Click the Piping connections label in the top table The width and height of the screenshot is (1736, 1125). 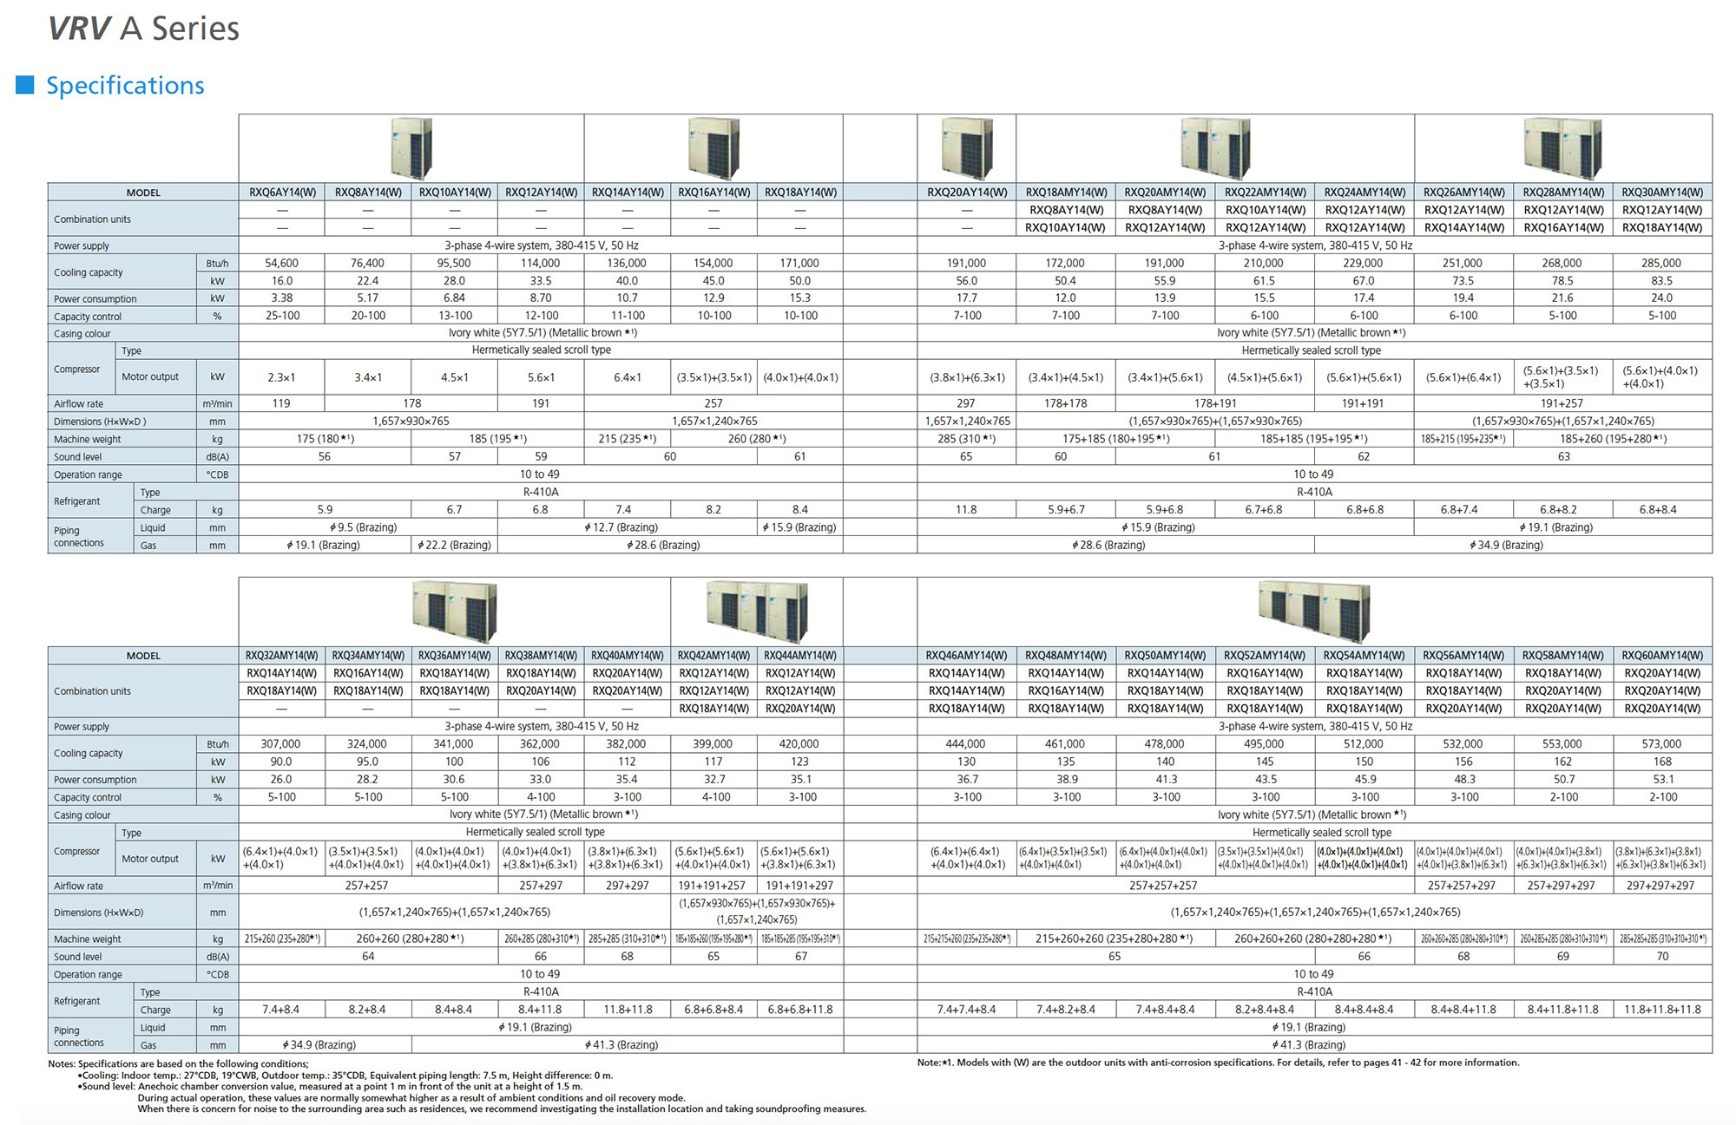(x=79, y=536)
